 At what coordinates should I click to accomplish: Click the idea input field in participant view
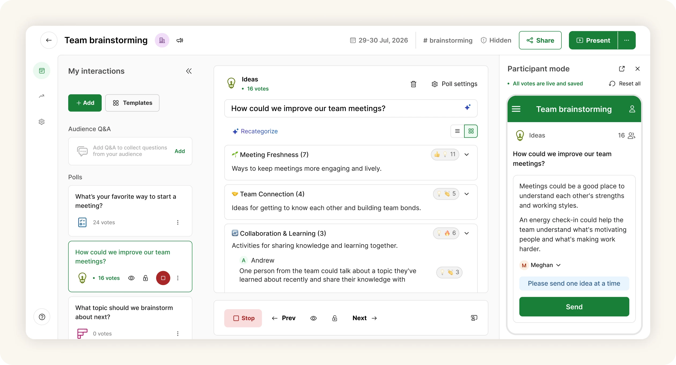(x=574, y=283)
